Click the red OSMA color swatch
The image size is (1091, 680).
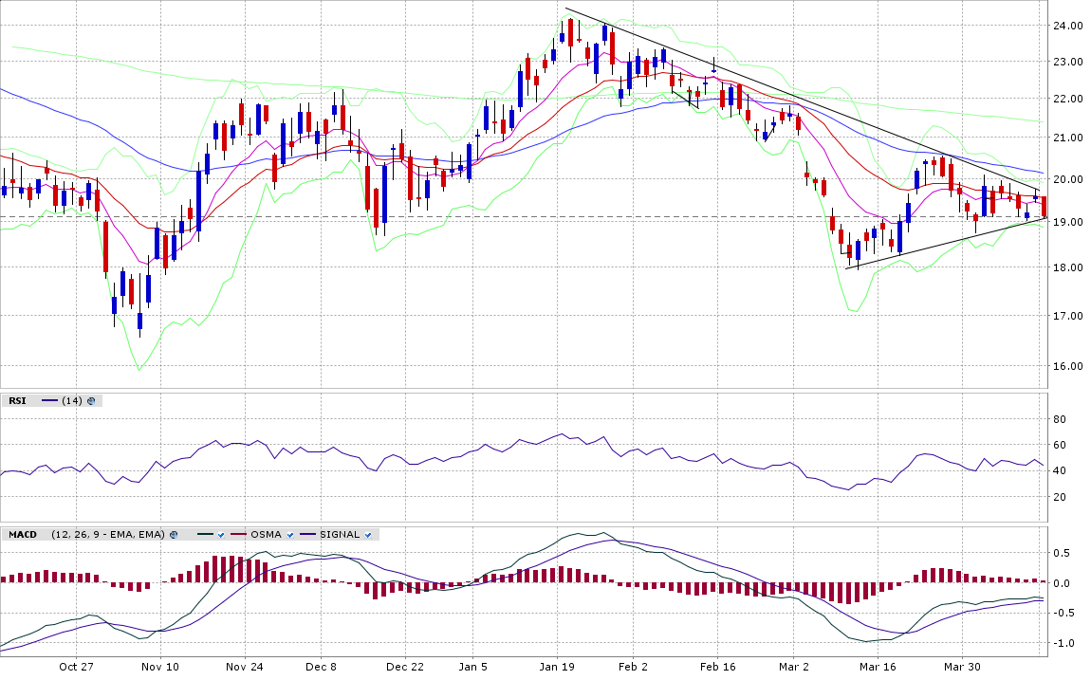pos(239,534)
